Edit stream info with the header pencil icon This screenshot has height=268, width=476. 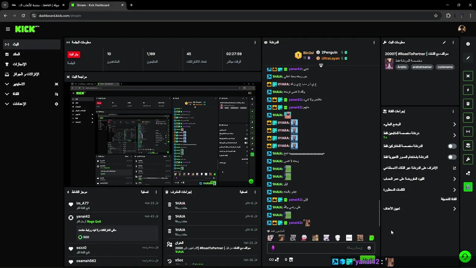click(444, 42)
